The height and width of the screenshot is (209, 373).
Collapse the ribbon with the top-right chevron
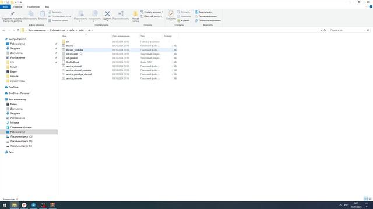[x=367, y=6]
